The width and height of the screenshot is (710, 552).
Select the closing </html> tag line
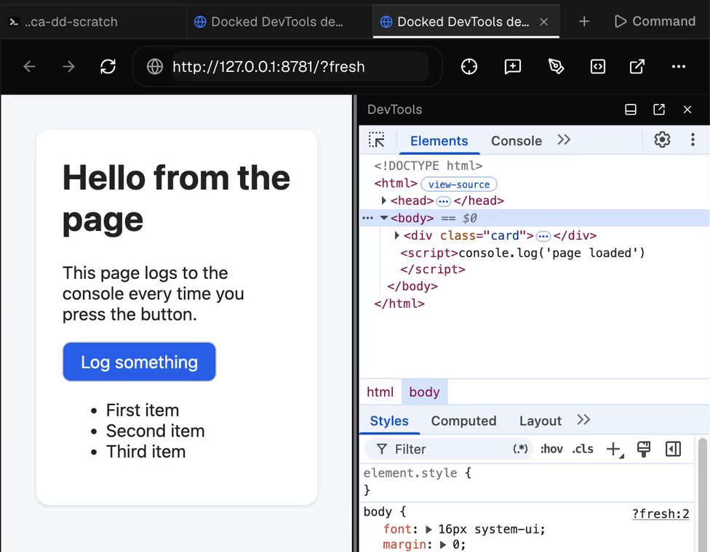pyautogui.click(x=399, y=304)
